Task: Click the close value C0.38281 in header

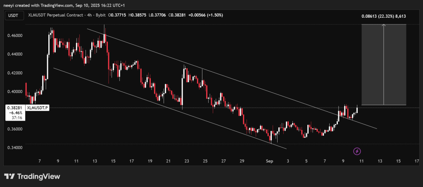Action: click(177, 15)
